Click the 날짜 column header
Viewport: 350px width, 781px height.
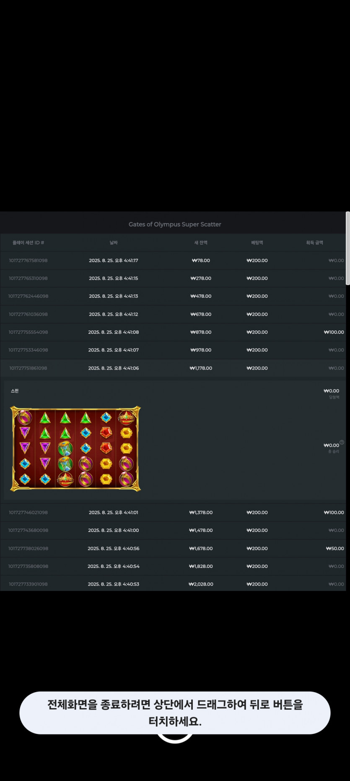[114, 243]
